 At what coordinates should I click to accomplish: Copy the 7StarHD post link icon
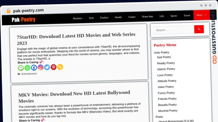tap(60, 67)
